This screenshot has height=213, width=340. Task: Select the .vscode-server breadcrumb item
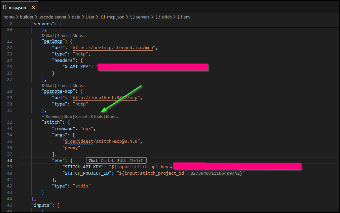click(51, 17)
